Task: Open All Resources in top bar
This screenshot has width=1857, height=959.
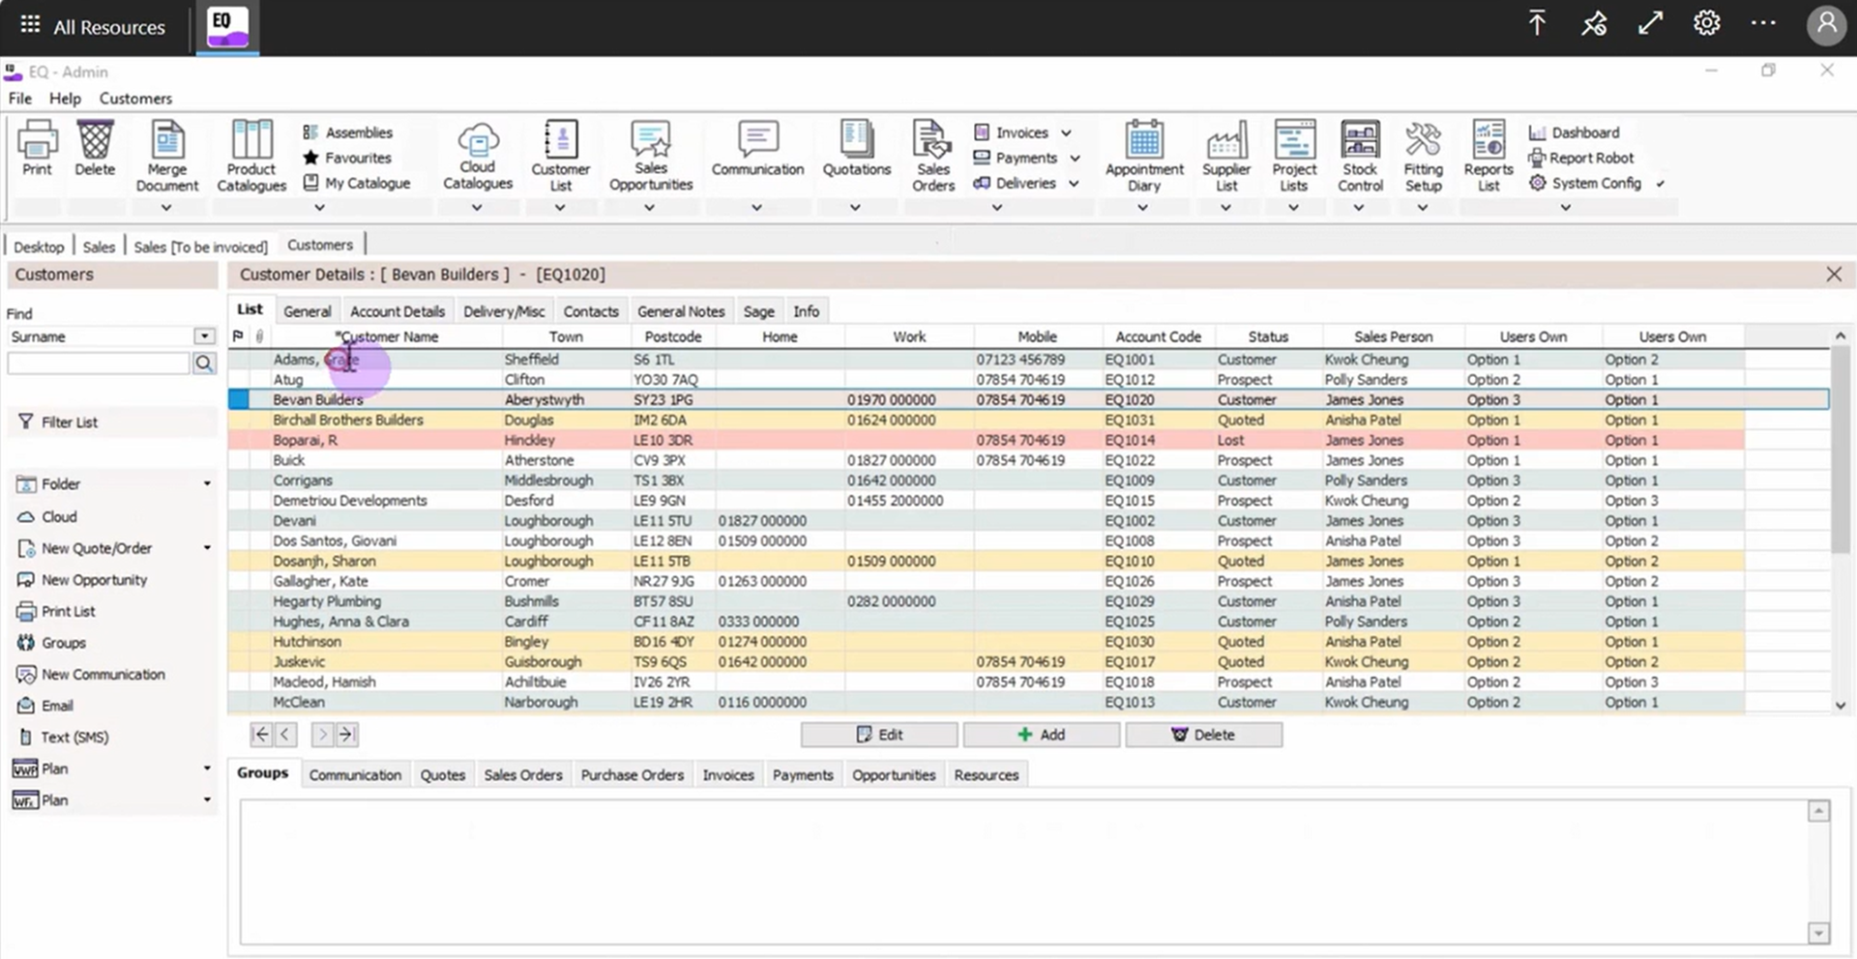Action: pos(92,27)
